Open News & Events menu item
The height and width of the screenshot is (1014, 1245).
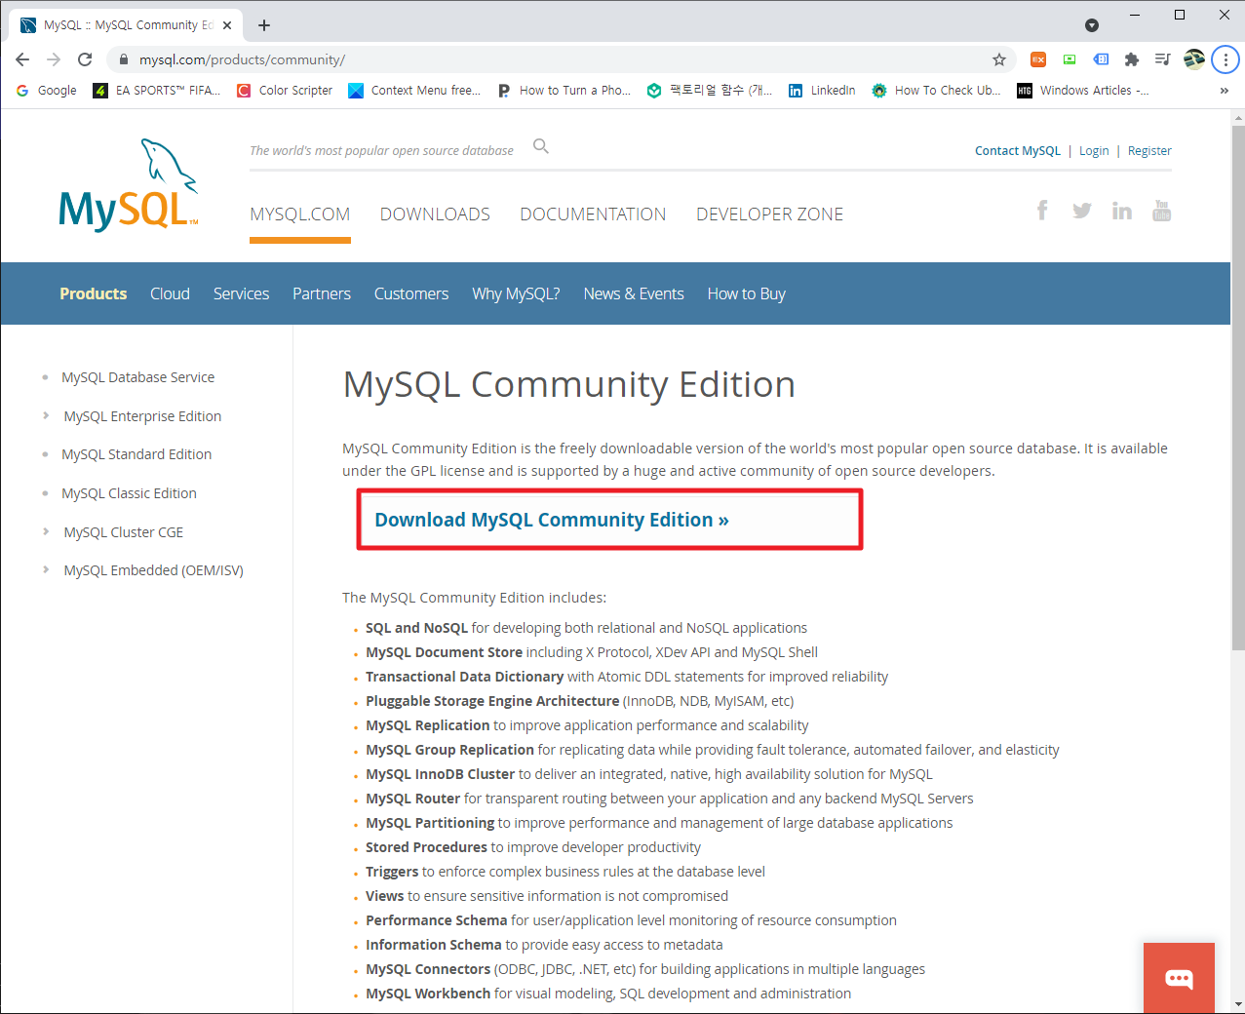[634, 293]
